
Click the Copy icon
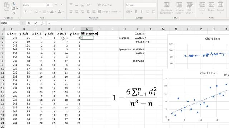(13, 9)
